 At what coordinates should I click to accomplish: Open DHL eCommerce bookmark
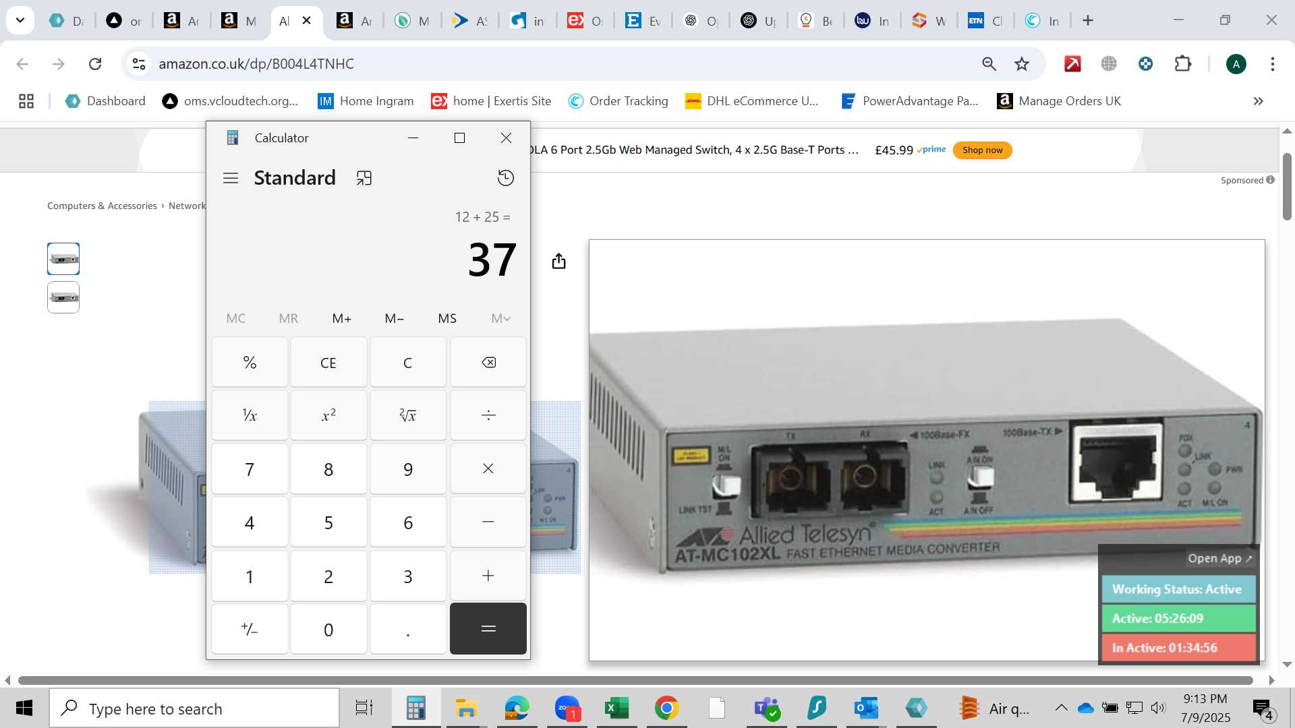[752, 101]
